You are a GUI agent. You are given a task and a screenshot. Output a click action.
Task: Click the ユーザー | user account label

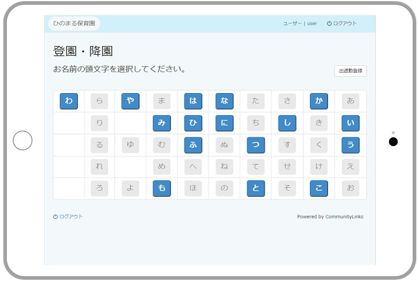click(x=300, y=23)
